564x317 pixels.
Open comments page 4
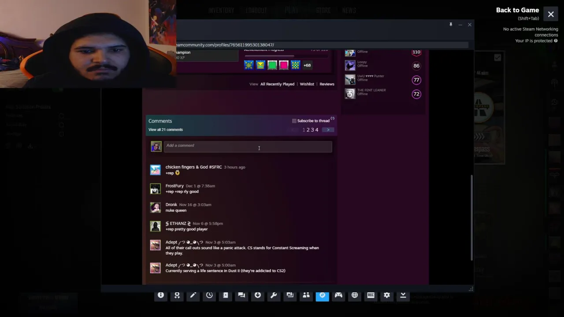pyautogui.click(x=317, y=130)
